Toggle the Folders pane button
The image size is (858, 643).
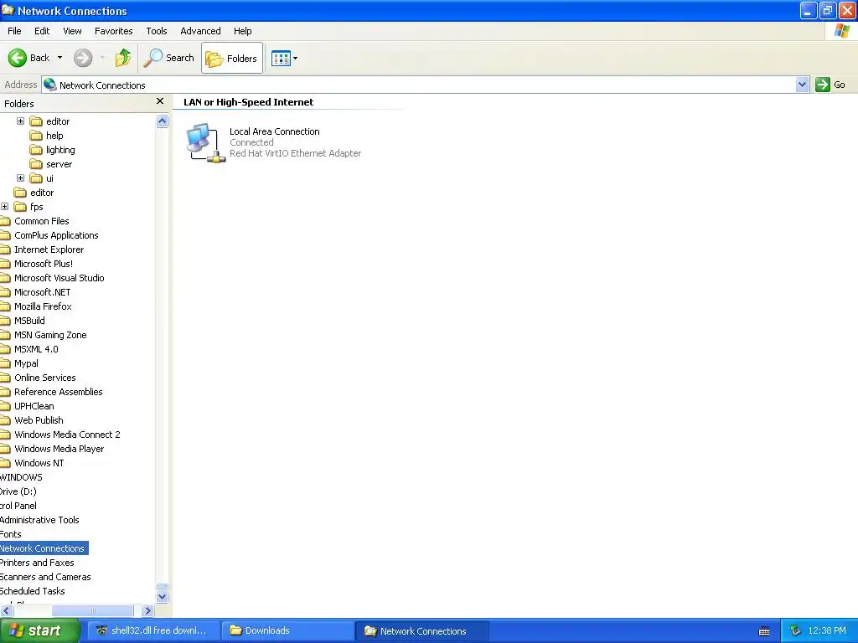(x=232, y=58)
